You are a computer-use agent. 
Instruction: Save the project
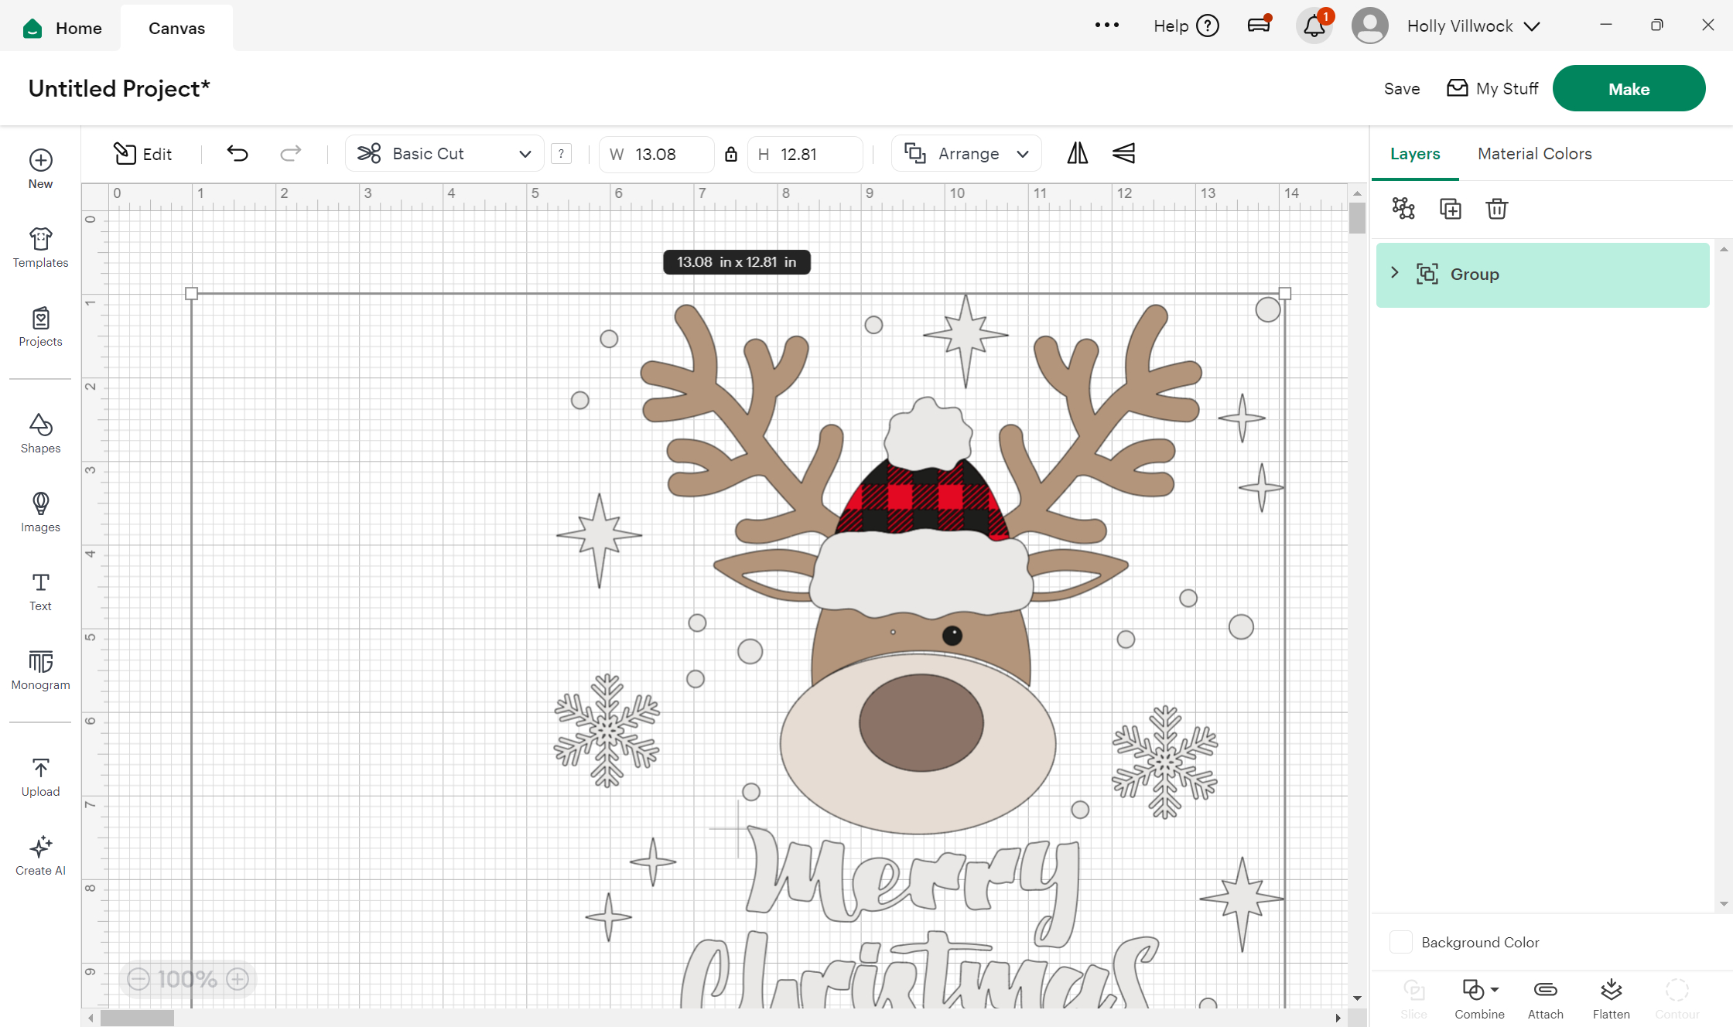1401,89
